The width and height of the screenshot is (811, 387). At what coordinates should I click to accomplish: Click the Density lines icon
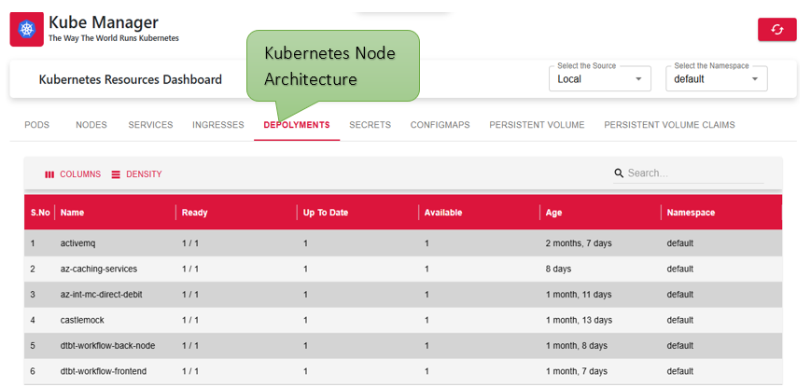pos(116,174)
